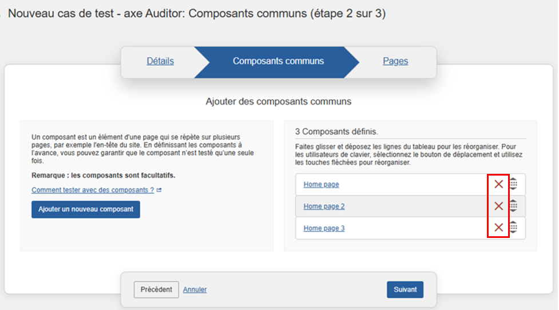Delete the Home page component
The image size is (559, 310).
point(498,184)
